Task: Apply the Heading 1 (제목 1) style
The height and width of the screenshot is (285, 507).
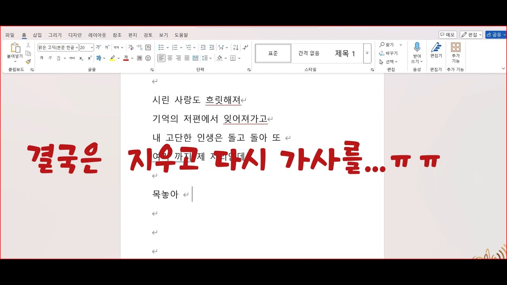Action: (x=345, y=53)
